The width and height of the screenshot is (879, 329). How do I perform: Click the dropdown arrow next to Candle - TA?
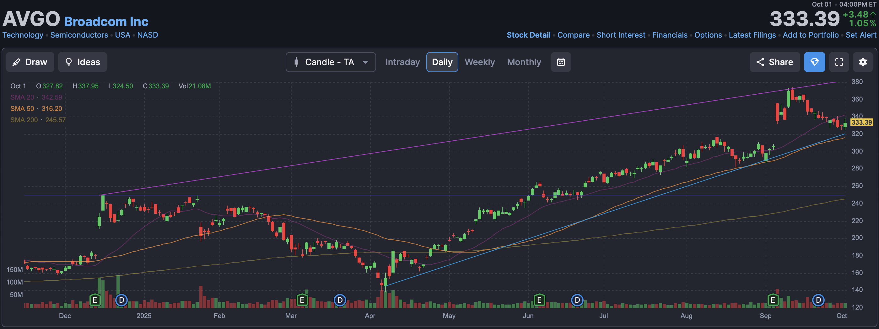(365, 62)
